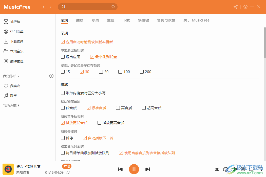
Task: Toggle the repeat mode icon
Action: click(252, 169)
